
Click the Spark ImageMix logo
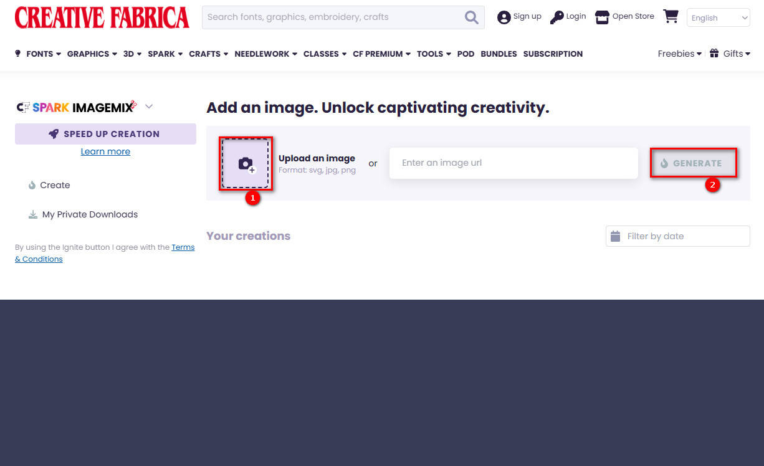click(77, 107)
